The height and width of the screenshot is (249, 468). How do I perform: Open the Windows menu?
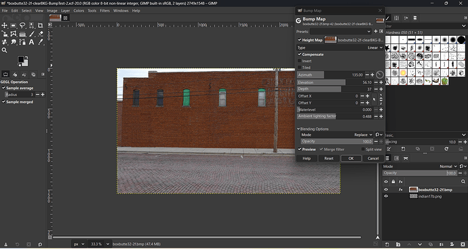click(x=121, y=11)
